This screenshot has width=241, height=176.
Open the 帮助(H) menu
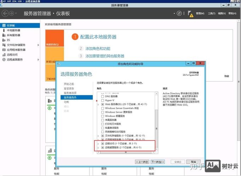click(232, 13)
